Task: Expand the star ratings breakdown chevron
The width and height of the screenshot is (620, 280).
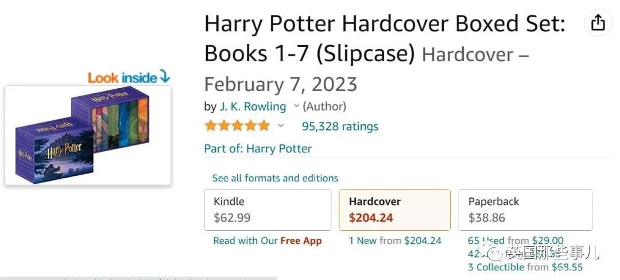Action: click(x=280, y=126)
